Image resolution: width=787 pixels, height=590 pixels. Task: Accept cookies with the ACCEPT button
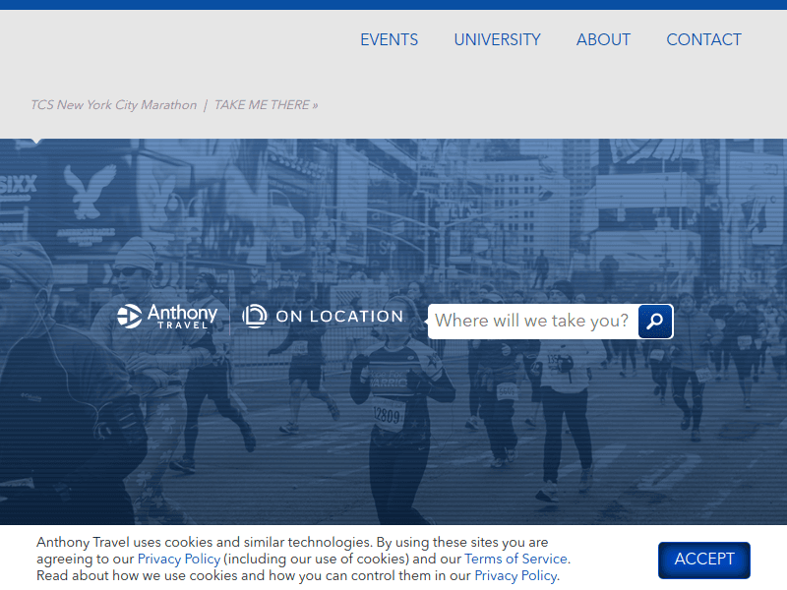pos(703,560)
